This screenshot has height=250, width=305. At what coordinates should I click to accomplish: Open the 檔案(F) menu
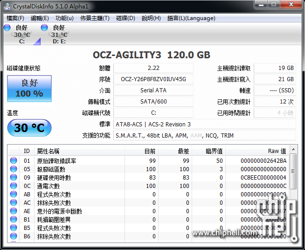tap(15, 18)
